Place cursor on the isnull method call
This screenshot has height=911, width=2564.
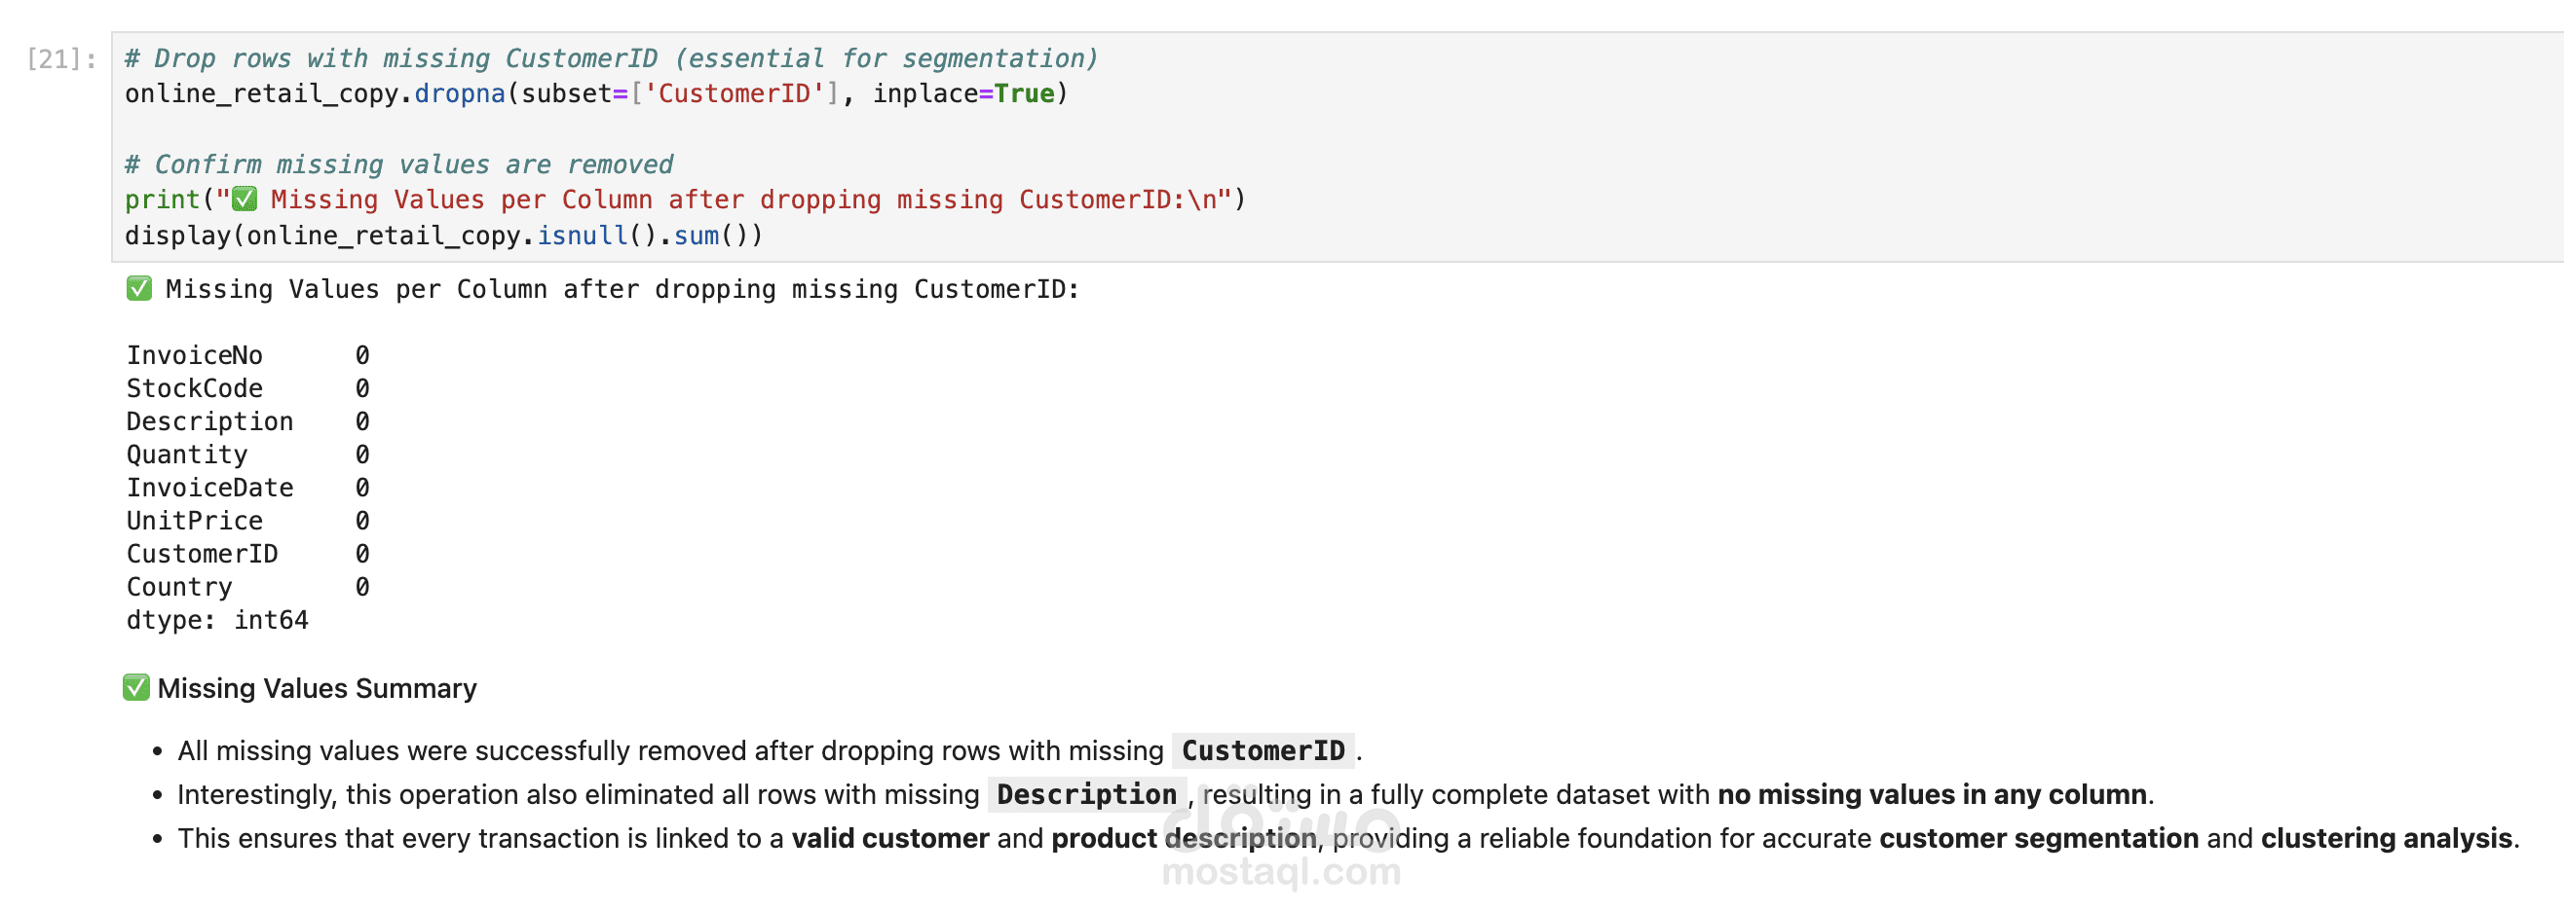[x=583, y=236]
